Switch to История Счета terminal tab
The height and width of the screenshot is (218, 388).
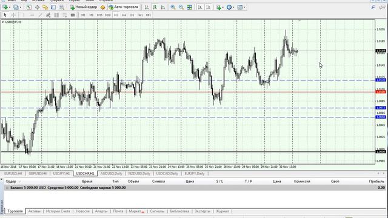click(58, 211)
